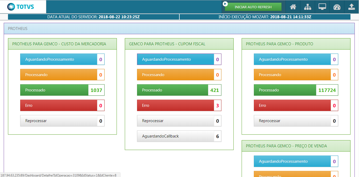Screen dimensions: 359x177
Task: Click the server date 2018-08-22 10:23:25Z
Action: pos(119,17)
